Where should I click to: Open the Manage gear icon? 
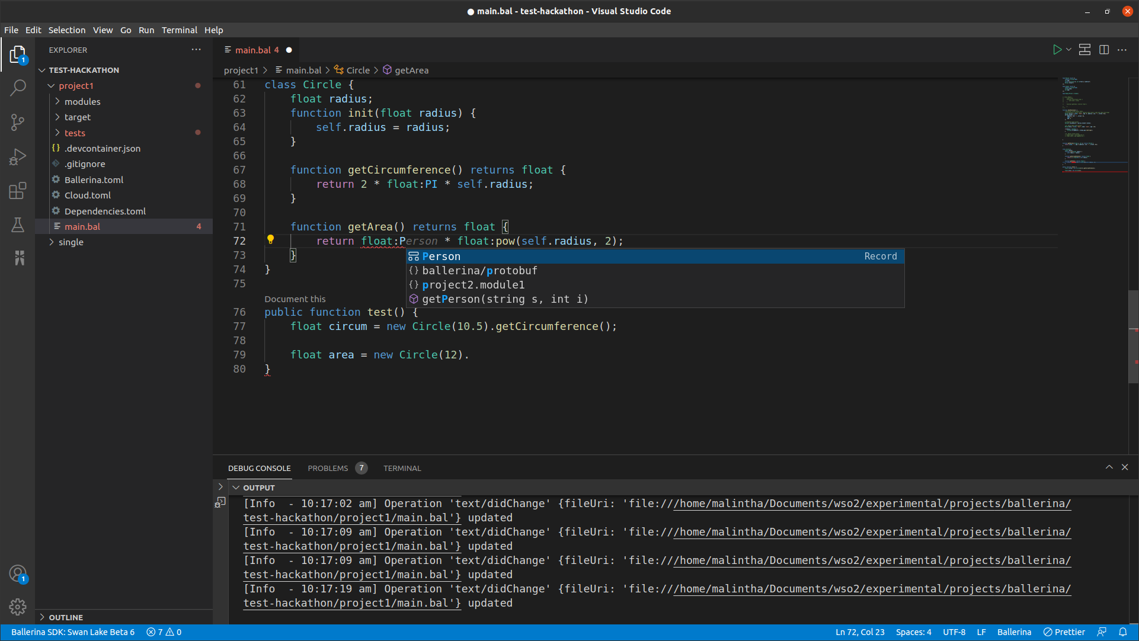[18, 607]
